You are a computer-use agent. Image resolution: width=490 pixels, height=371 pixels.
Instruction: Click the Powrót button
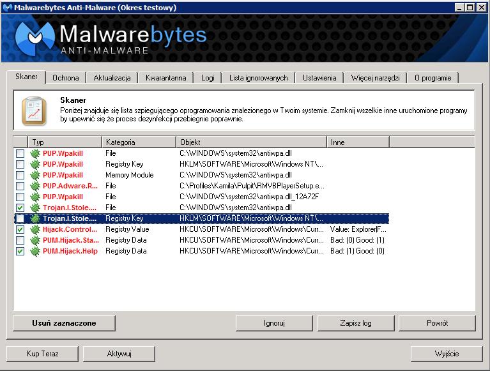coord(437,323)
